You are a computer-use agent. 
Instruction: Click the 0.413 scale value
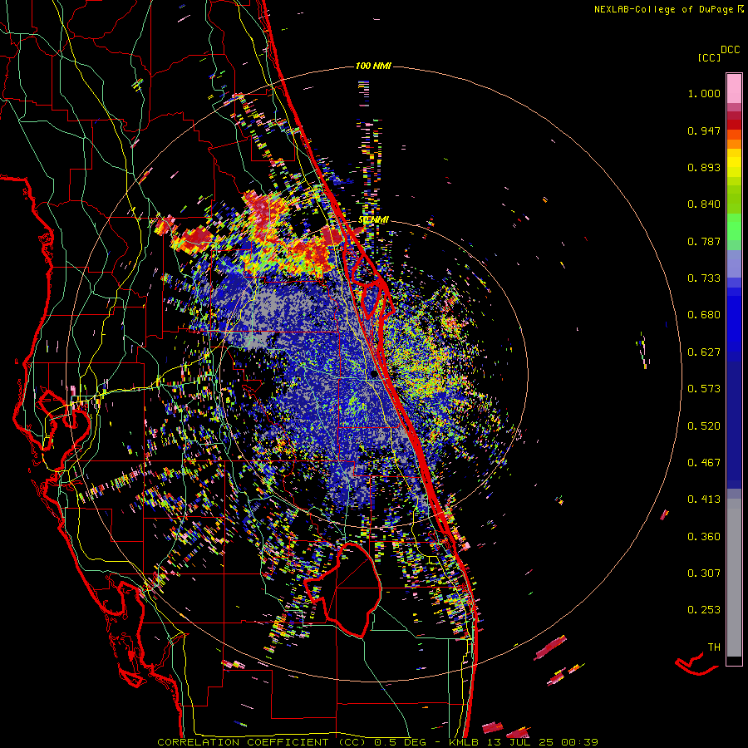[x=704, y=499]
